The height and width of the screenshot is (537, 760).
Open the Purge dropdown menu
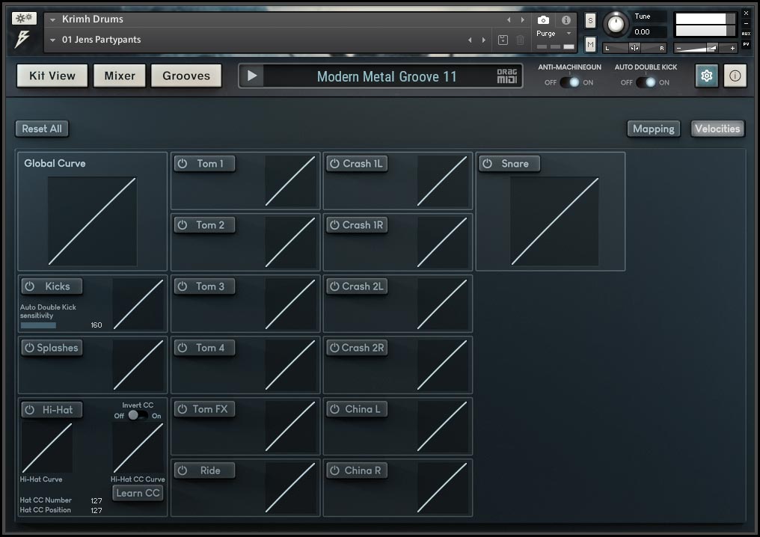(554, 34)
